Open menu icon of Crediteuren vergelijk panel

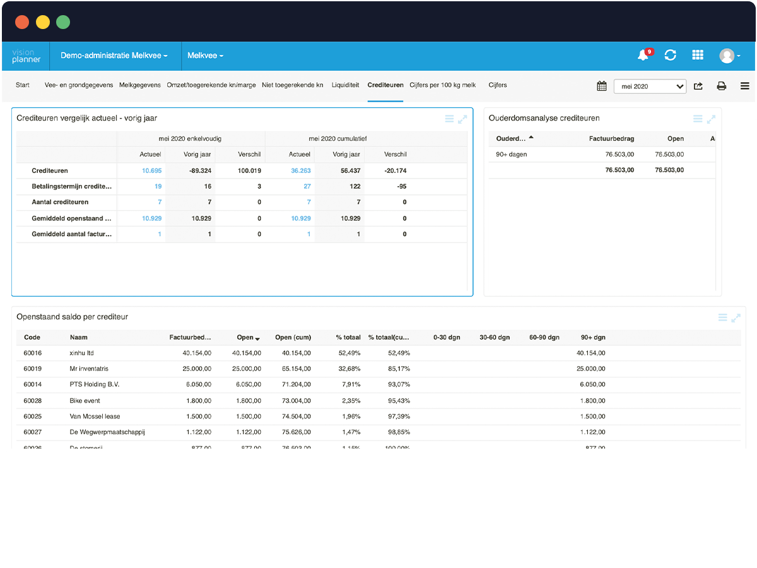click(x=449, y=119)
